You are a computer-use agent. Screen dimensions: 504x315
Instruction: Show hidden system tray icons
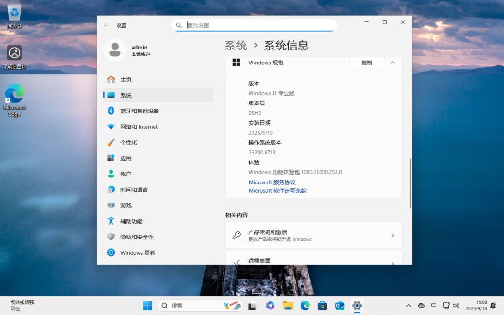409,306
